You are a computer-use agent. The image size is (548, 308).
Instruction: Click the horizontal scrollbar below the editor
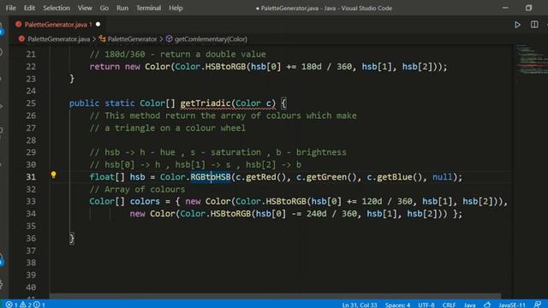276,296
